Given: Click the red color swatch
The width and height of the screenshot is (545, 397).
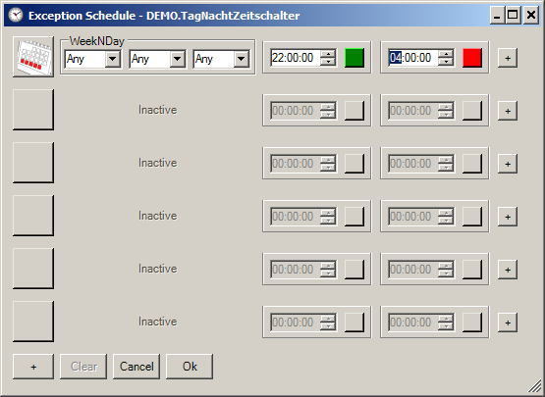Looking at the screenshot, I should pyautogui.click(x=472, y=58).
